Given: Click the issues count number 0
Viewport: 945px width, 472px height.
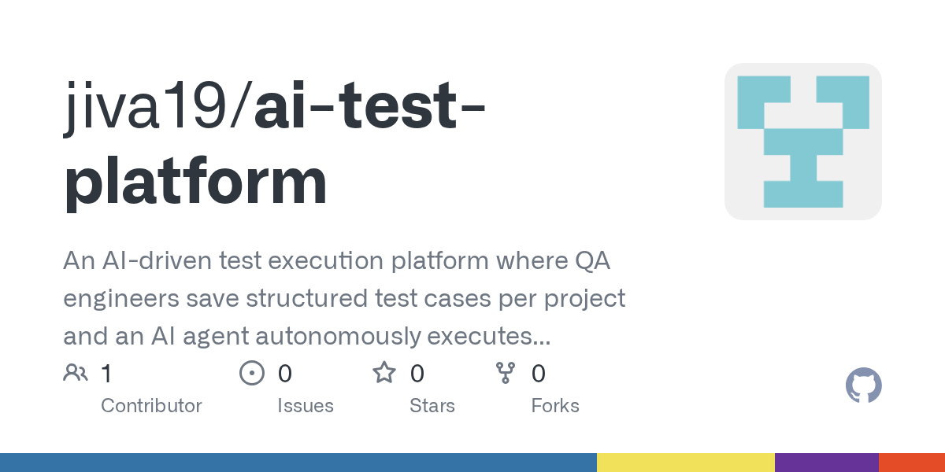Looking at the screenshot, I should (285, 373).
